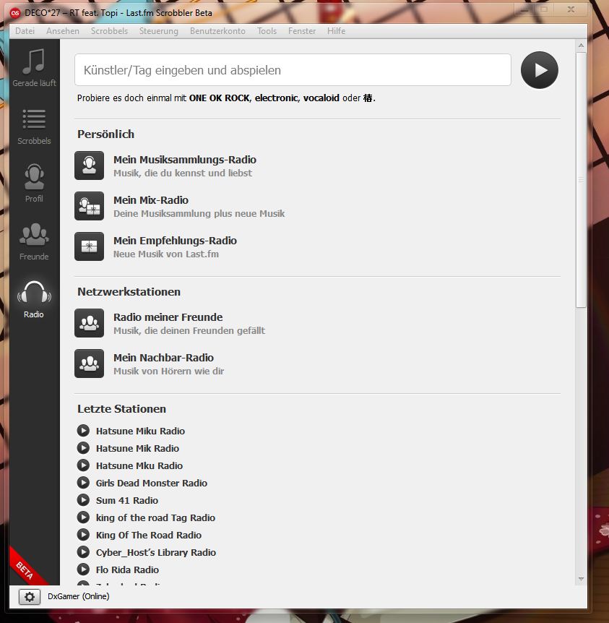
Task: Play the Sum 41 Radio icon
Action: [83, 500]
